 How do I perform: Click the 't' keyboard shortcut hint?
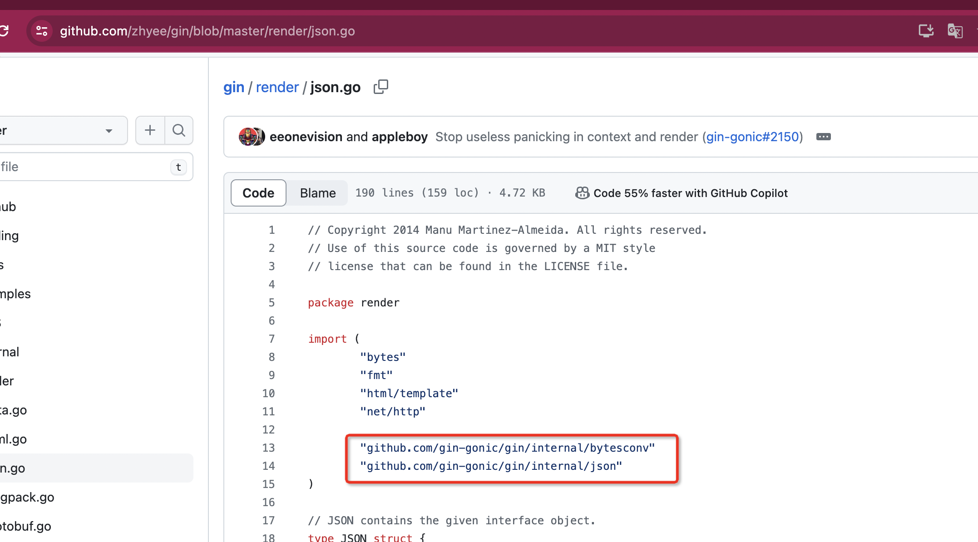178,167
